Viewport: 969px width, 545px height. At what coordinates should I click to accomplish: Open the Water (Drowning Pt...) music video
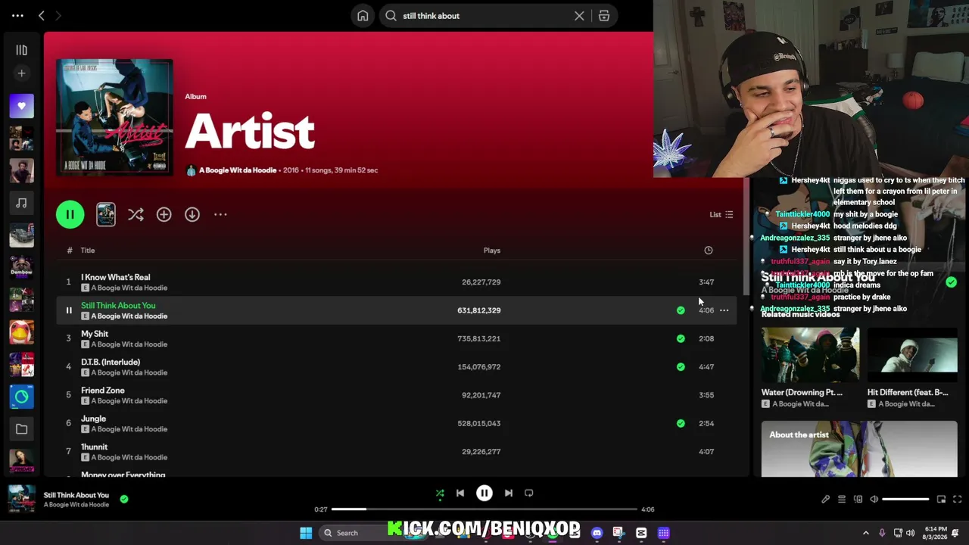click(810, 367)
